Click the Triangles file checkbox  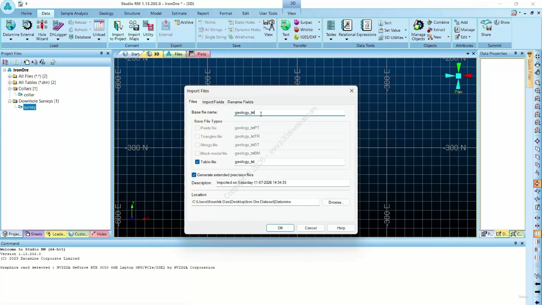pos(197,136)
